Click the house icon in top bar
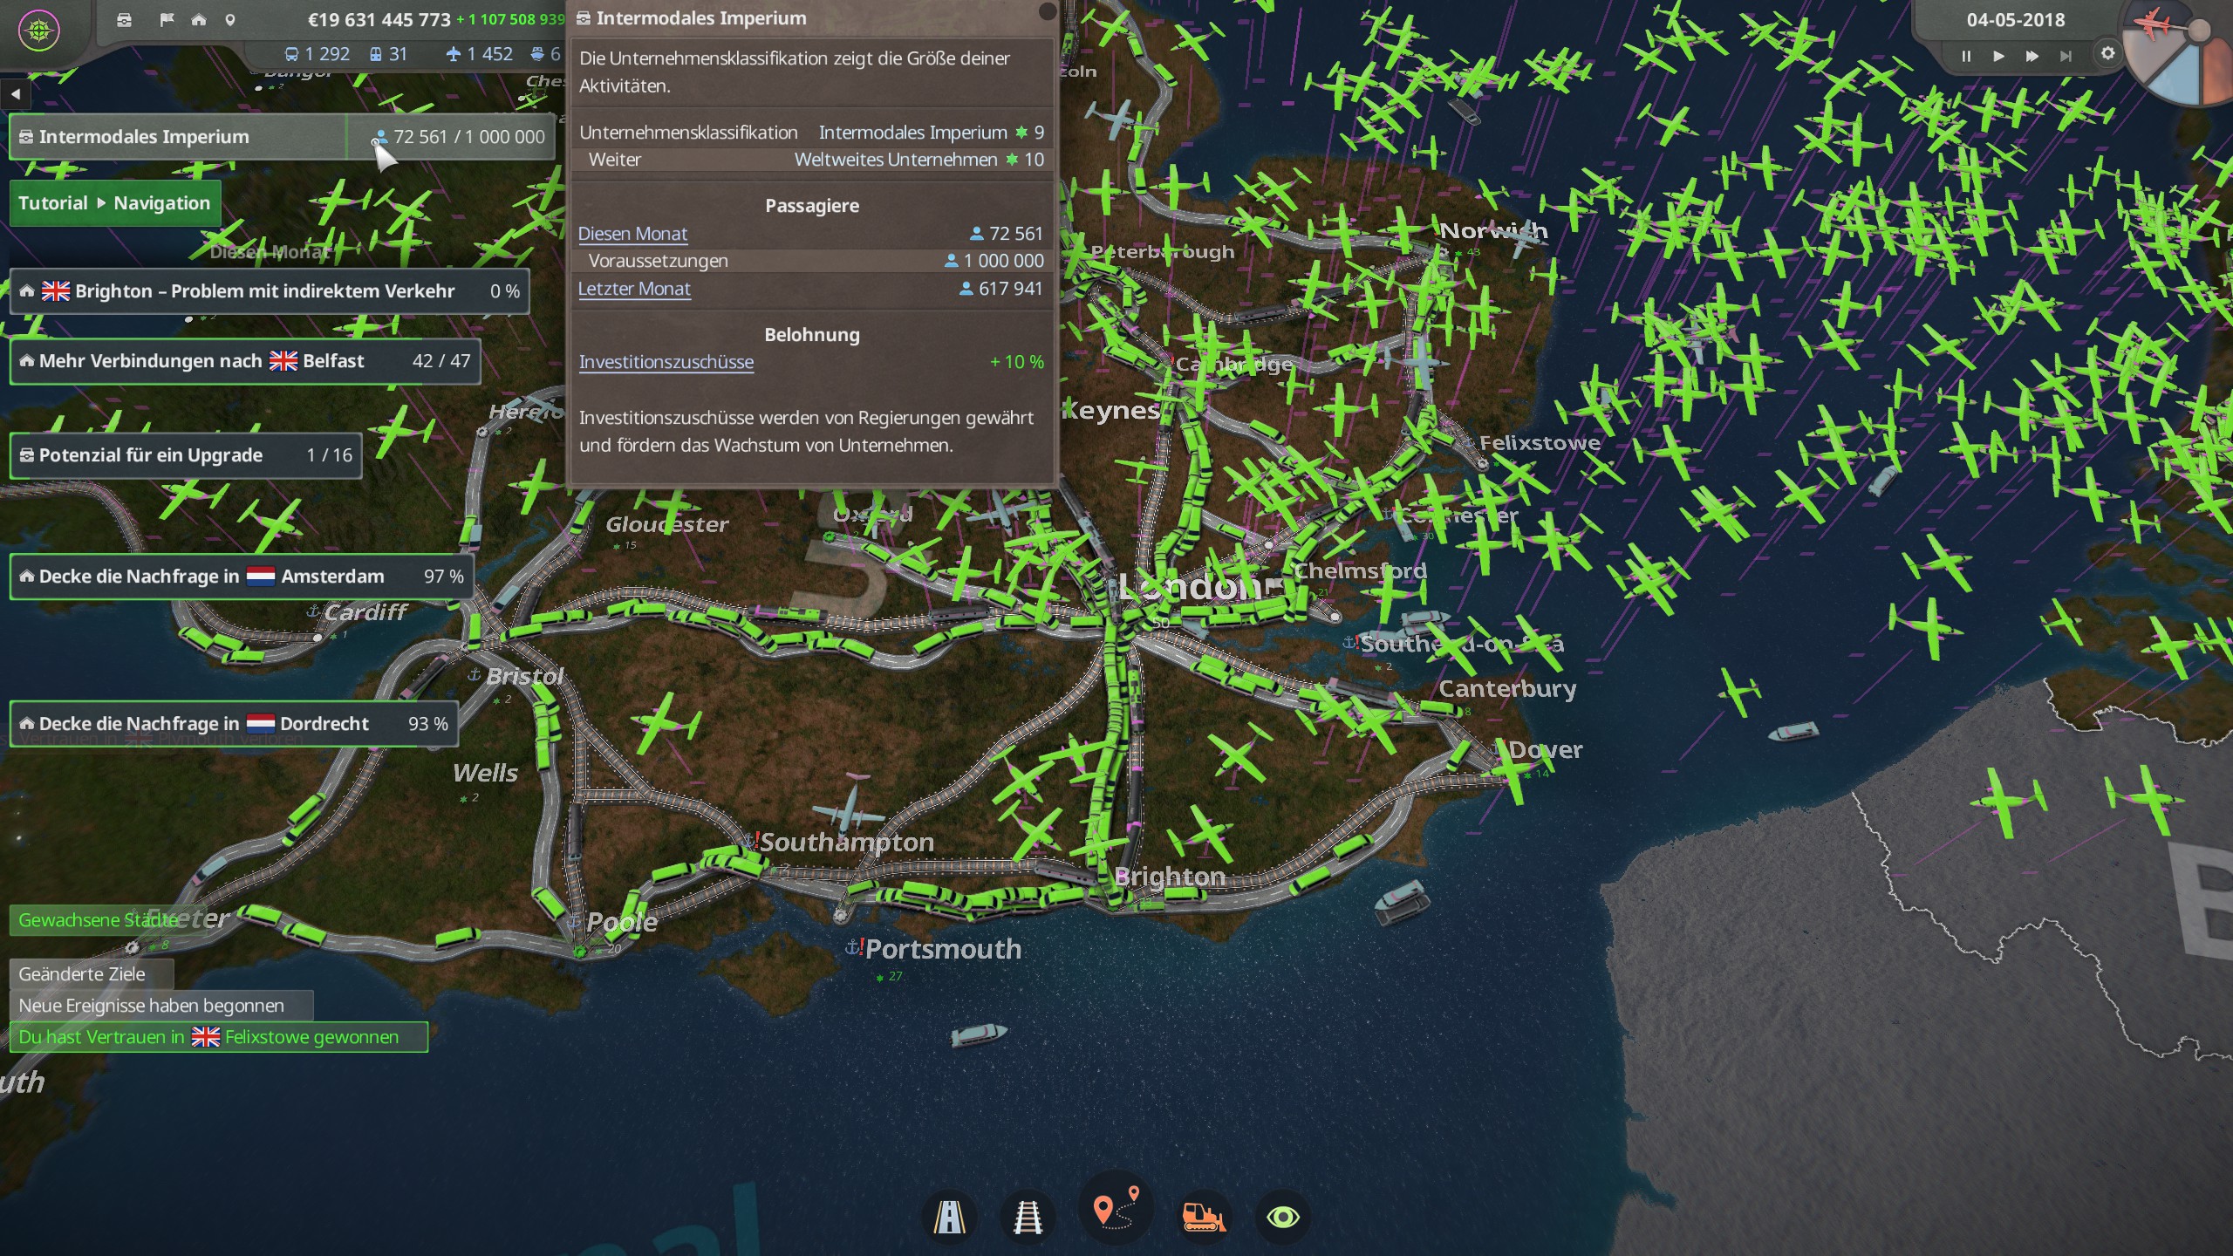This screenshot has width=2233, height=1256. pos(199,19)
